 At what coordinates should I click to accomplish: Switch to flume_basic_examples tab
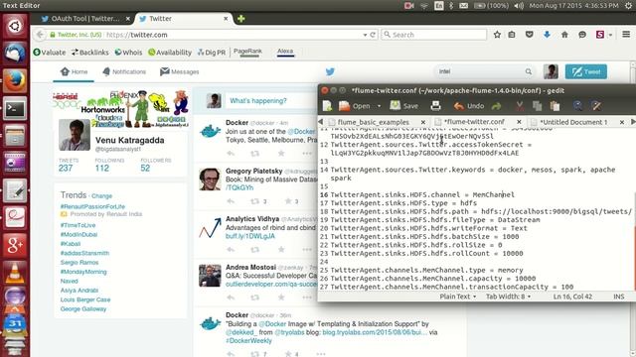click(x=374, y=122)
